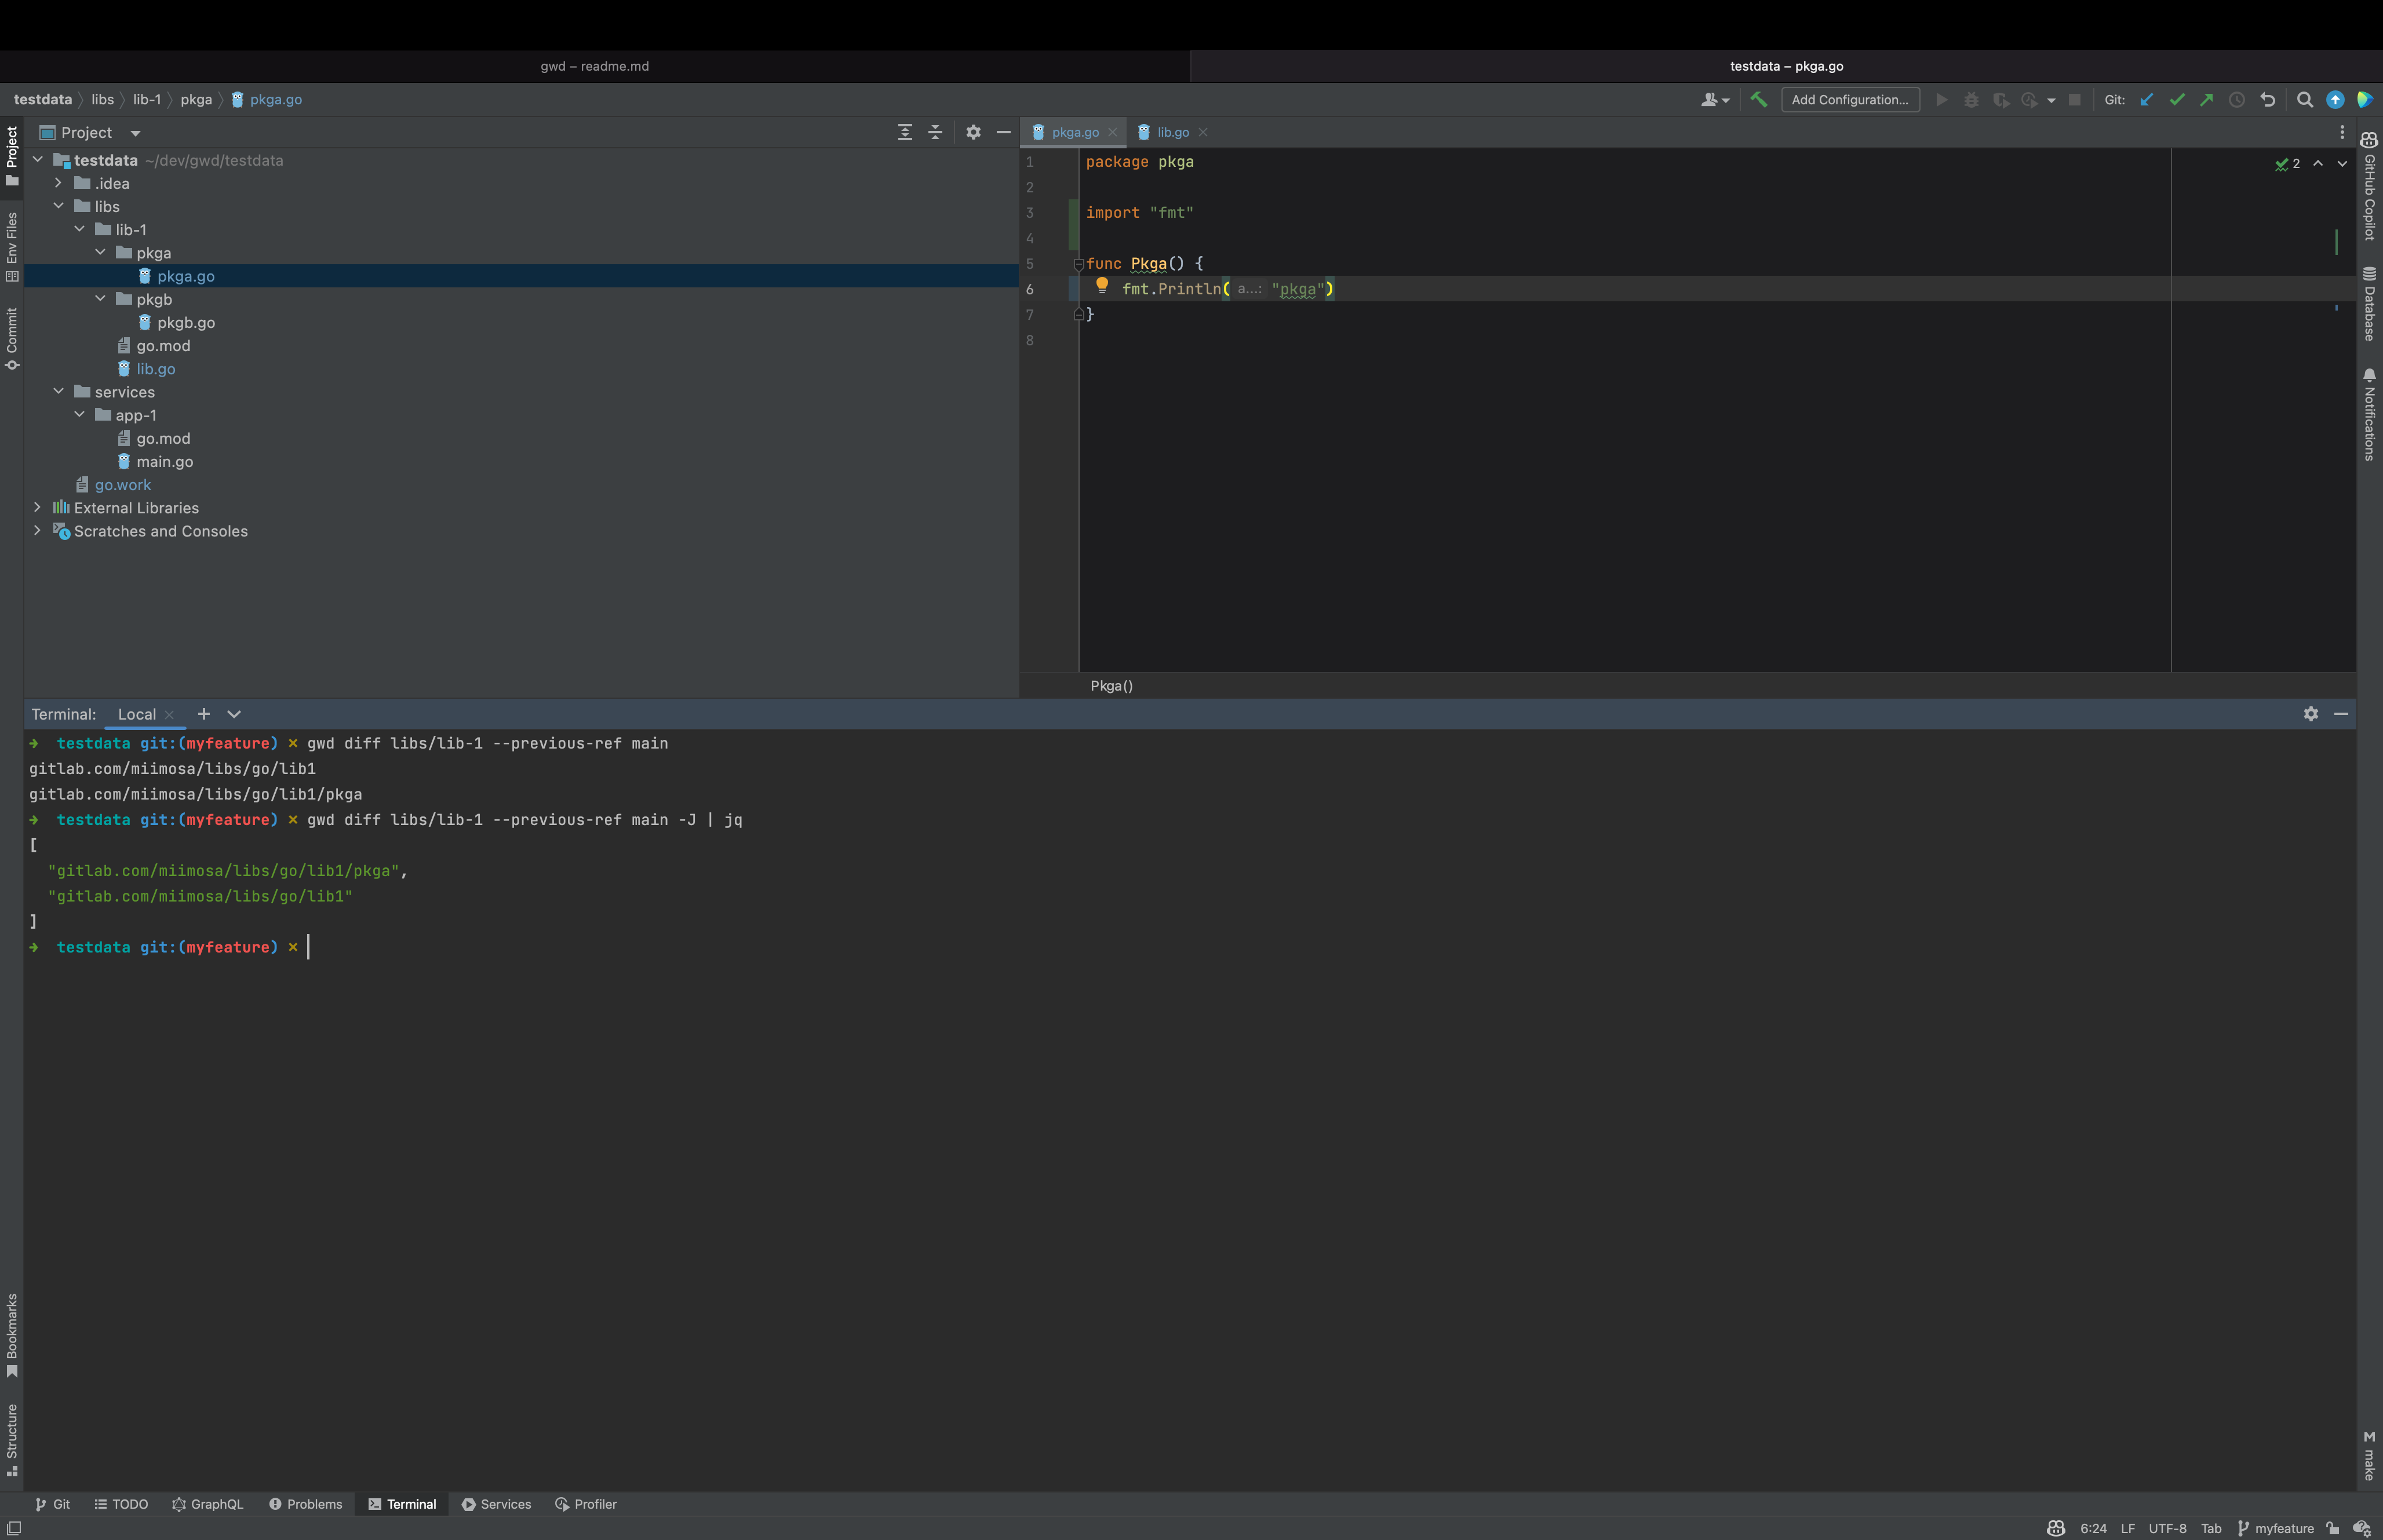Close the pkga.go editor tab

[x=1112, y=132]
